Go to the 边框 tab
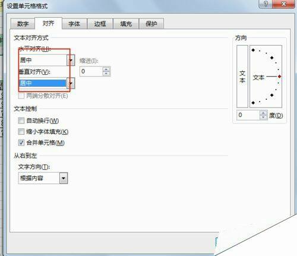The width and height of the screenshot is (297, 256). pyautogui.click(x=100, y=24)
